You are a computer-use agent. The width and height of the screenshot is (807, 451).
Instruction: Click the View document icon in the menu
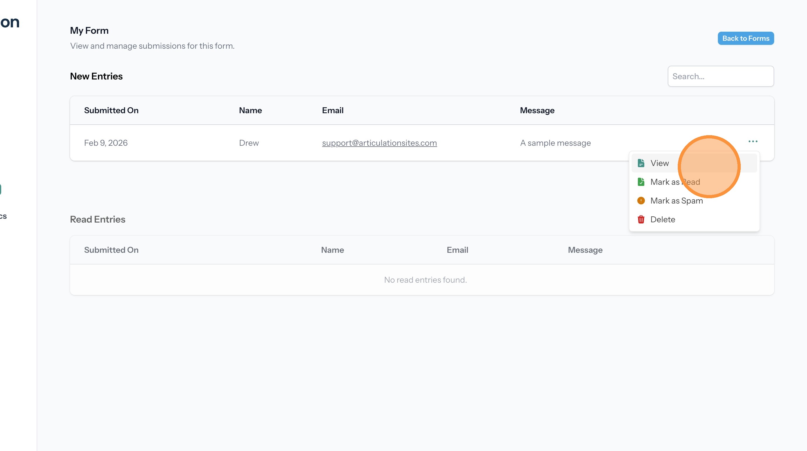[x=641, y=163]
